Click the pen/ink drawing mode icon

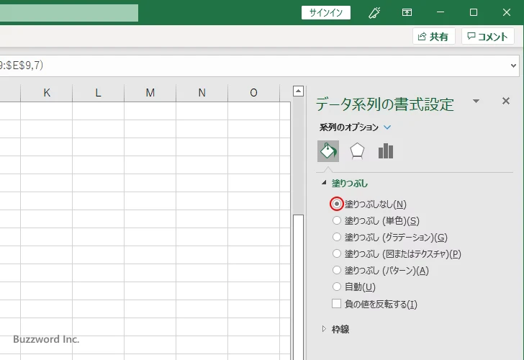(x=374, y=13)
